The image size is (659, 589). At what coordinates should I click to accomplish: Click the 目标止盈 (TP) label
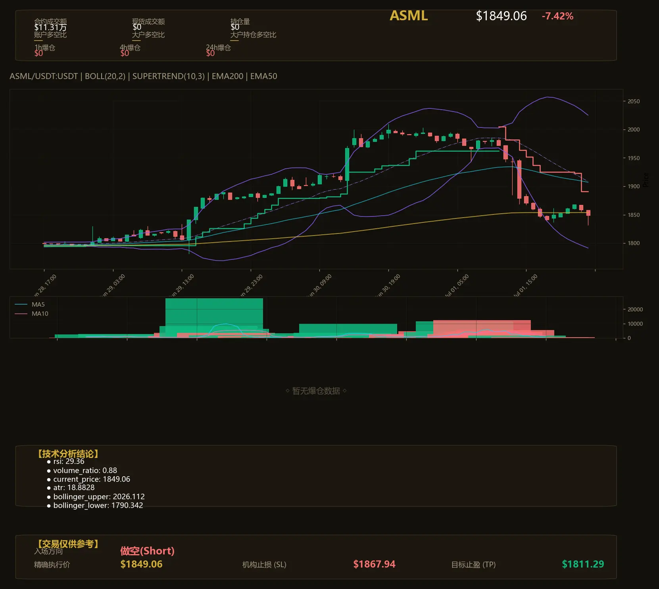[x=473, y=564]
